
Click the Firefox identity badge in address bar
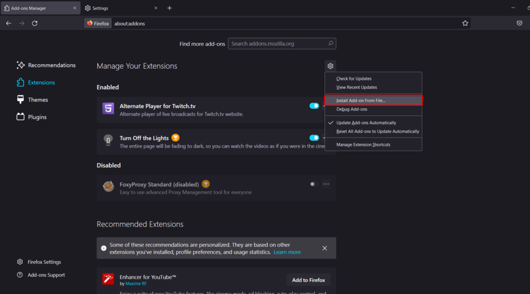click(98, 24)
